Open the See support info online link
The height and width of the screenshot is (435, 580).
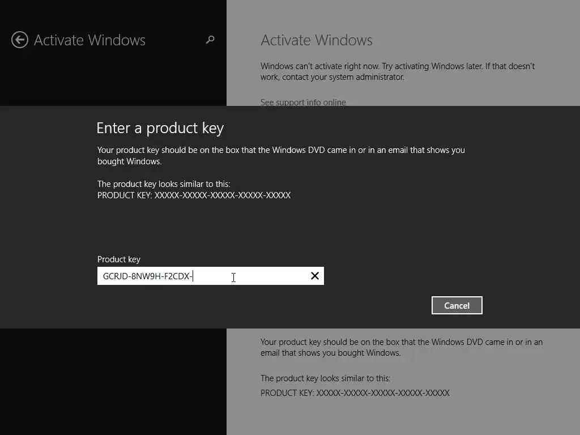303,102
